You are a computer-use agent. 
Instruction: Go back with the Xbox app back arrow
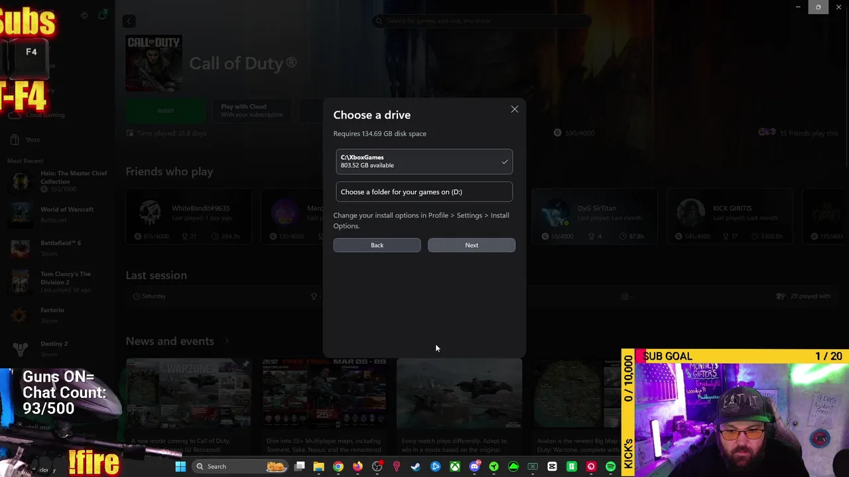click(129, 21)
